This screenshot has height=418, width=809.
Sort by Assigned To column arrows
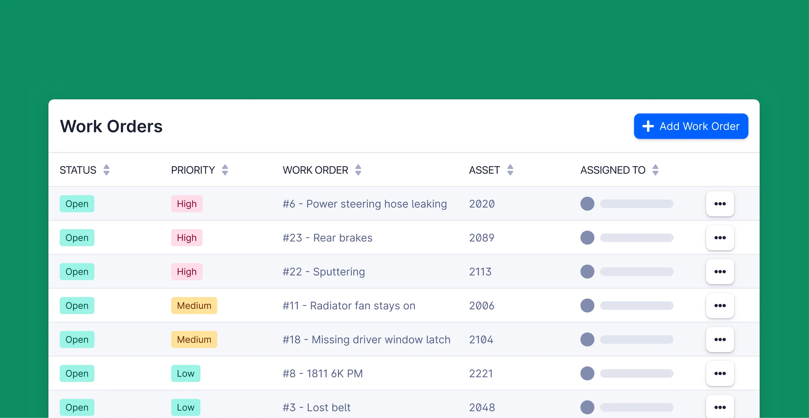pyautogui.click(x=655, y=170)
